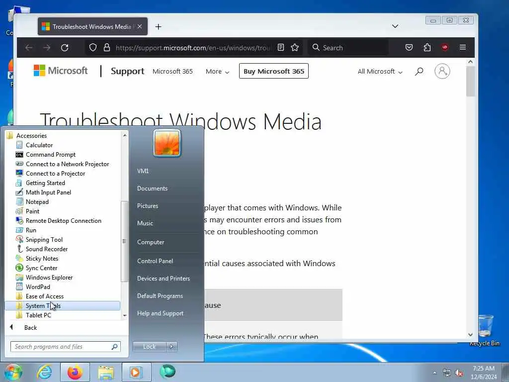Viewport: 509px width, 382px height.
Task: Expand All Microsoft dropdown
Action: [380, 72]
